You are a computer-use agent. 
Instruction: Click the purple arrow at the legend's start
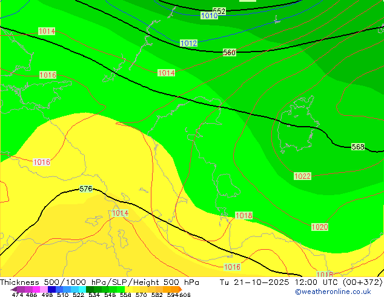[x=13, y=289]
